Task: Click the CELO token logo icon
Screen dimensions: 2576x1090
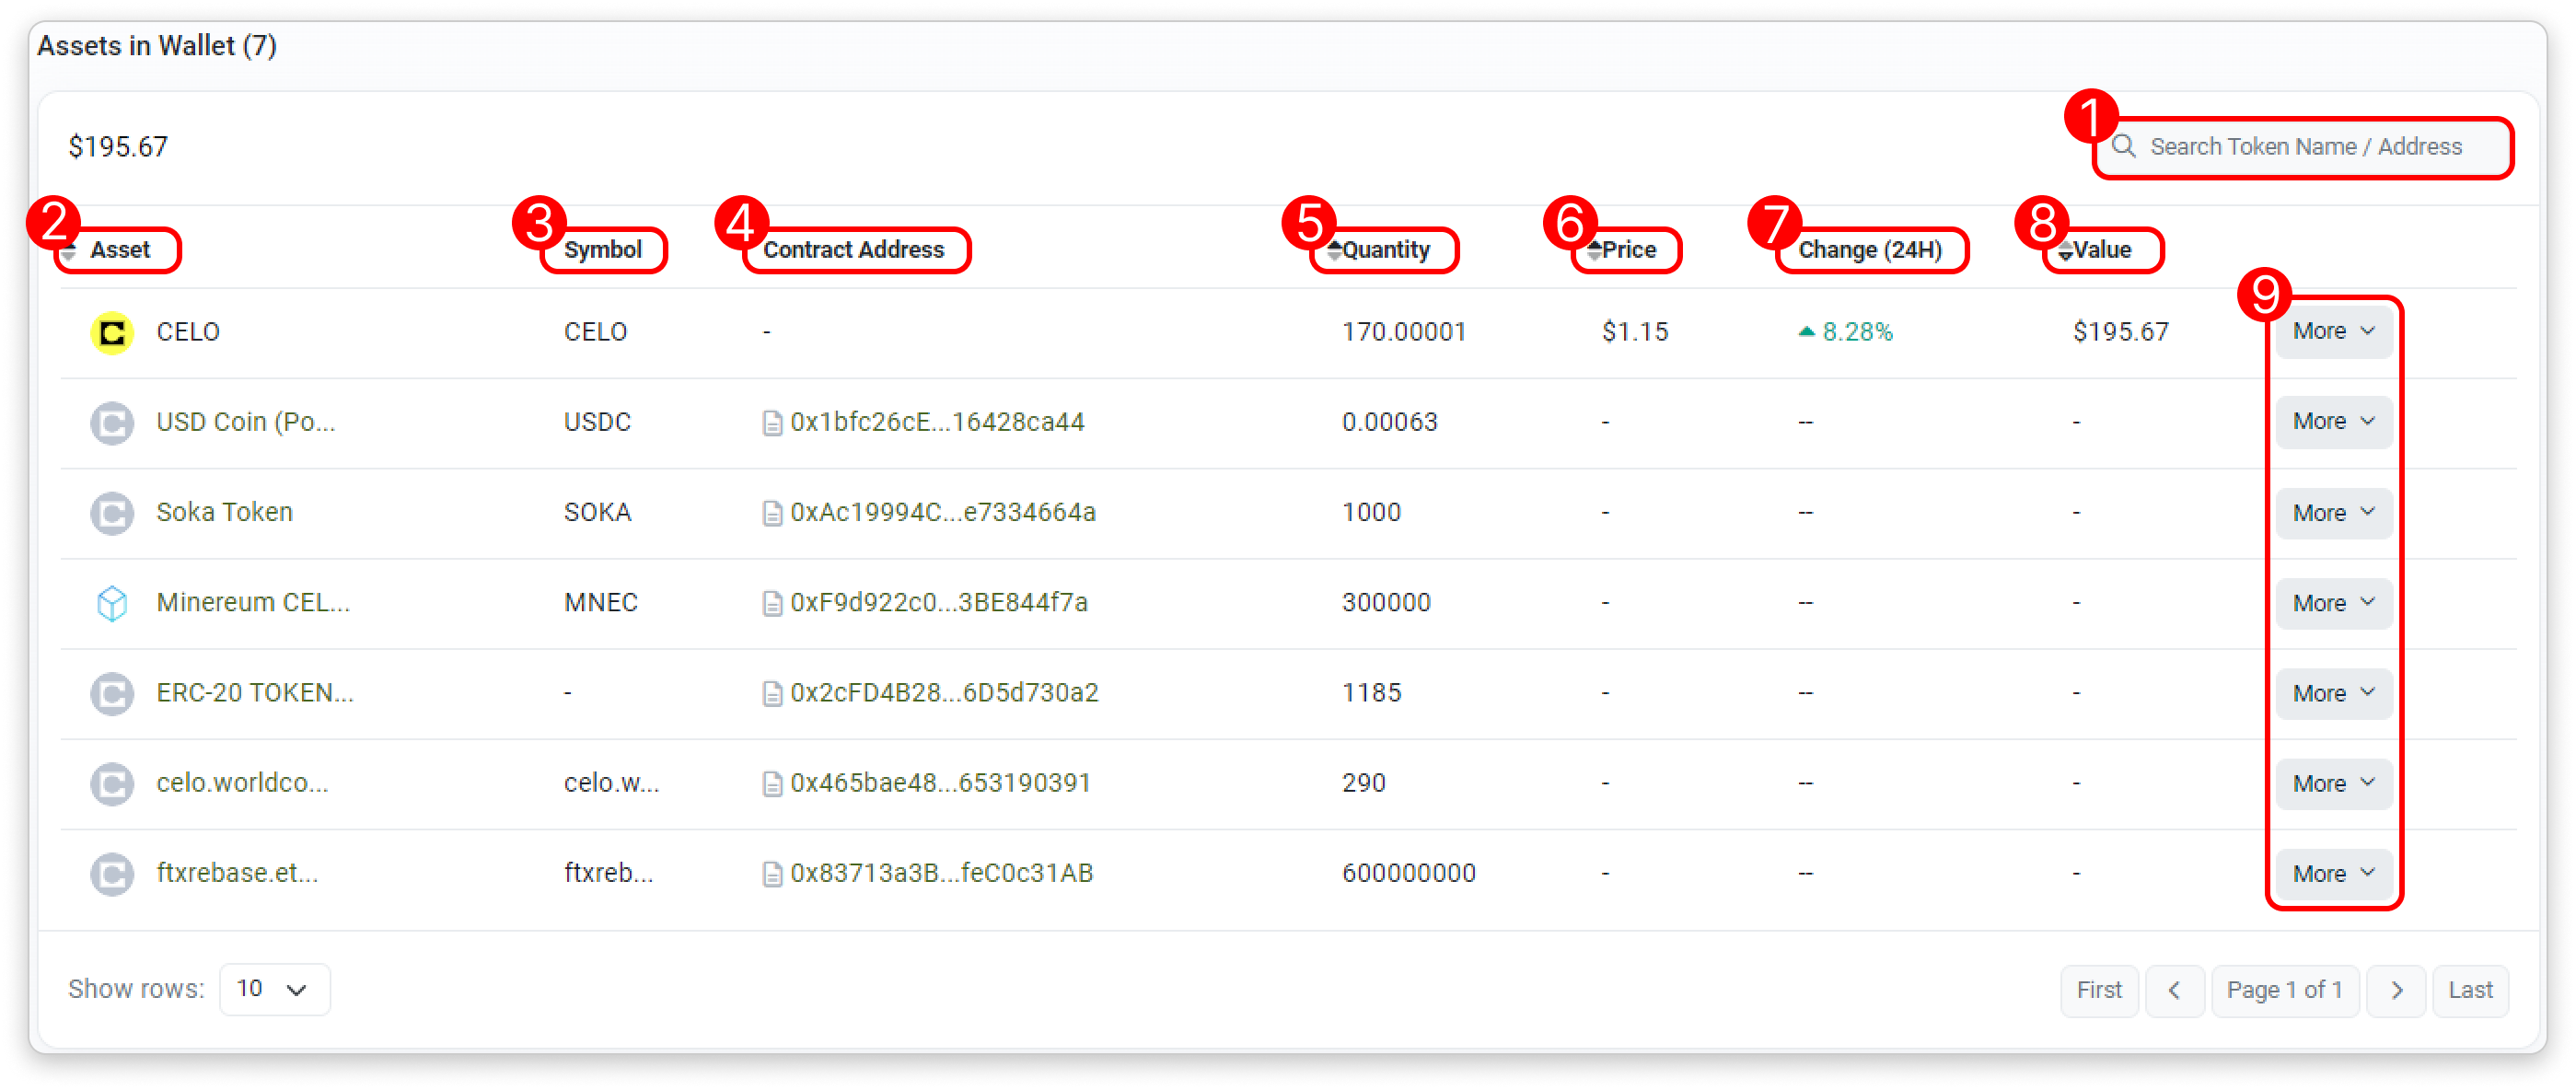Action: point(112,332)
